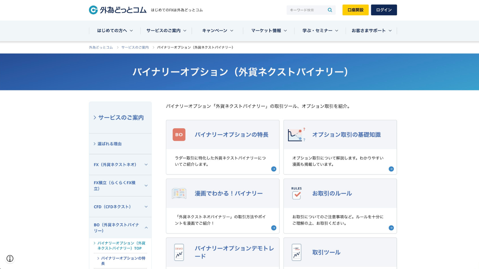This screenshot has width=479, height=269.
Task: Open the オプション取引の基礎知識 card title
Action: click(346, 134)
